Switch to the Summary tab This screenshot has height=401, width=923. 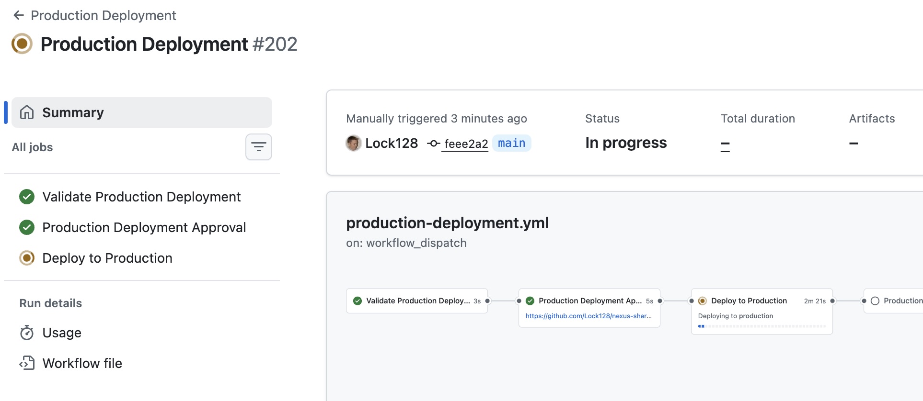coord(73,112)
